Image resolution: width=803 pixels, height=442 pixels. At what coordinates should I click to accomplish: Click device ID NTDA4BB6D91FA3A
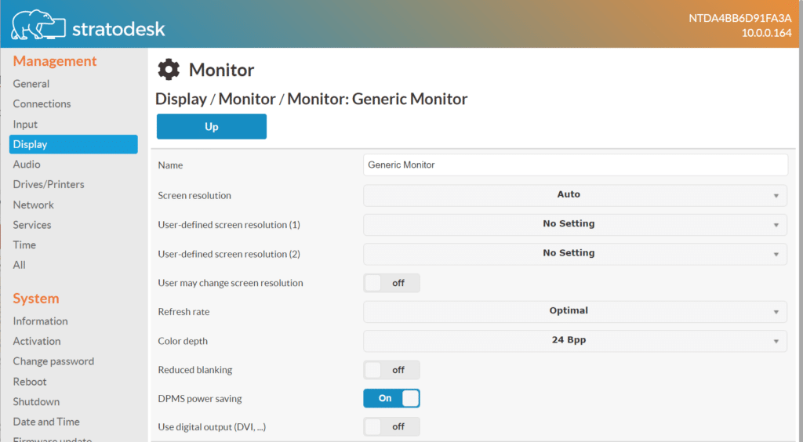740,19
